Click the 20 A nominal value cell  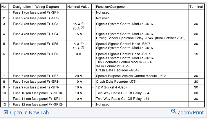(78, 76)
